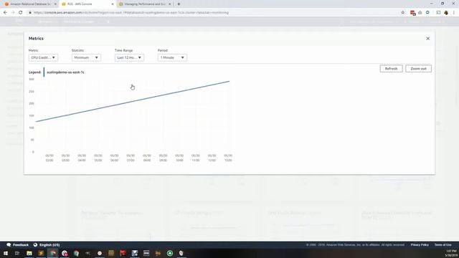The image size is (459, 258).
Task: Open the Windows Start menu
Action: point(6,253)
